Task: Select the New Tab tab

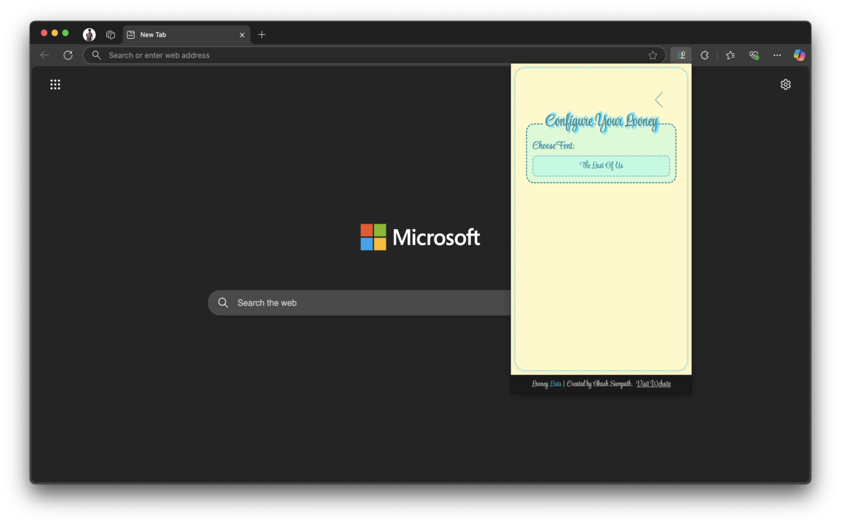Action: [x=187, y=34]
